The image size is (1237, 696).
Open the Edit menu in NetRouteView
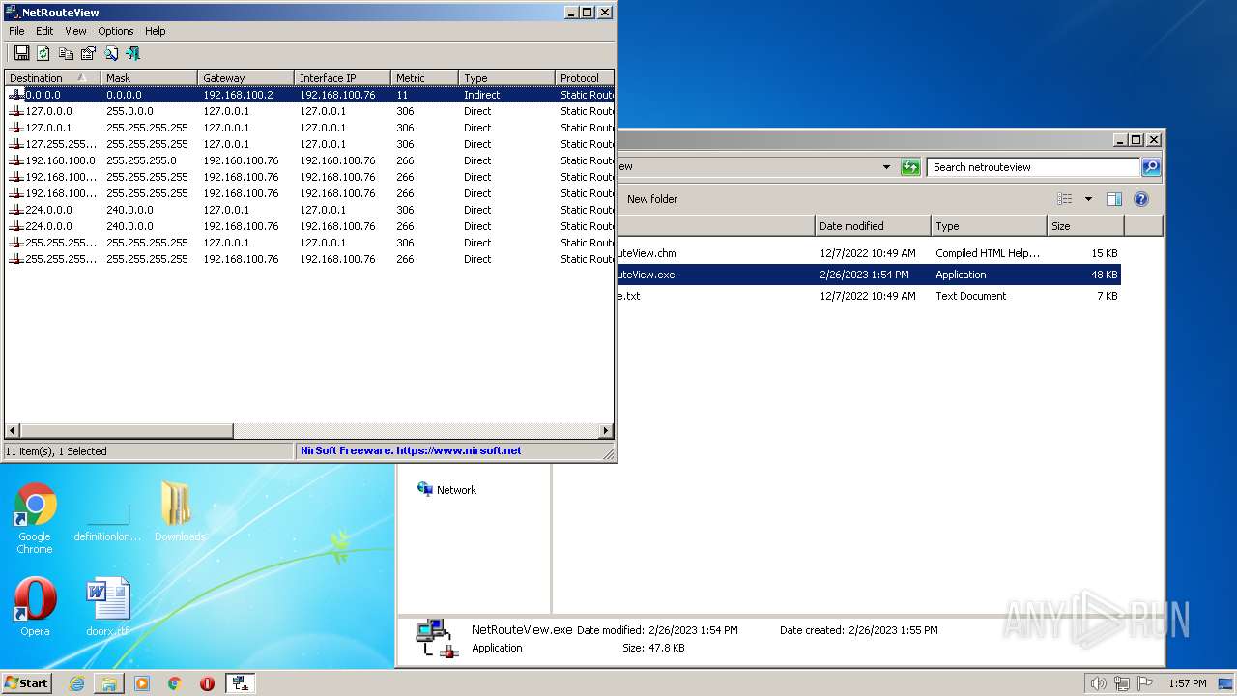44,31
